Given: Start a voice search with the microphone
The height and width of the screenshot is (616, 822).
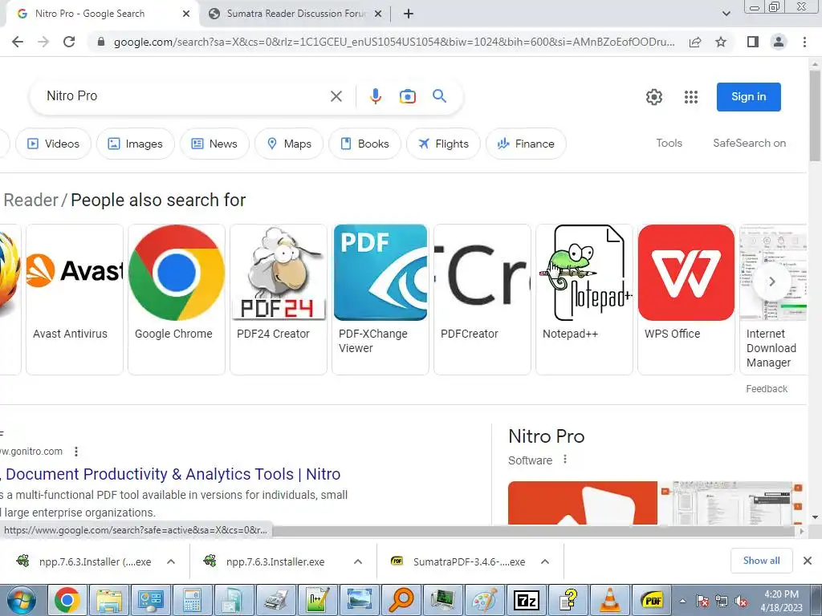Looking at the screenshot, I should [x=376, y=96].
